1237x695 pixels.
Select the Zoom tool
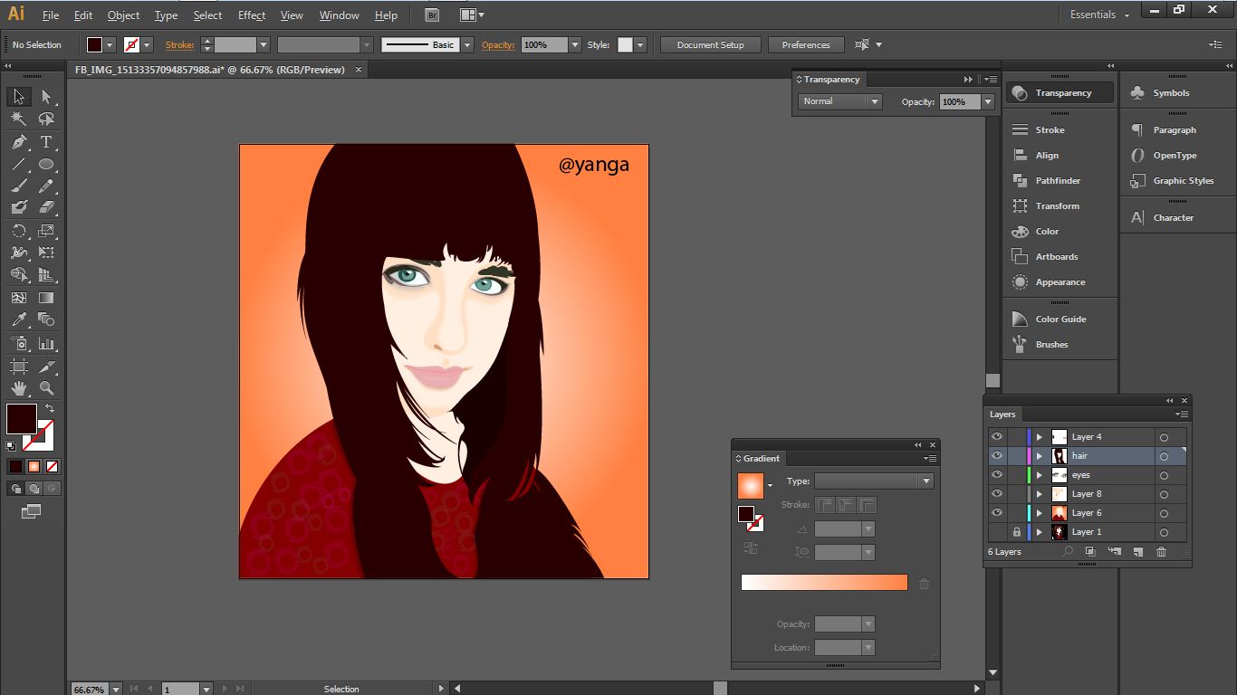[x=46, y=389]
